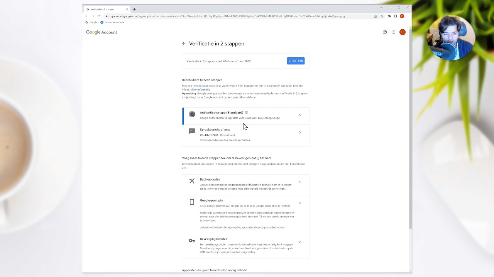Open Chrome profile avatar in toolbar
Viewport: 494px width, 277px height.
click(x=402, y=16)
